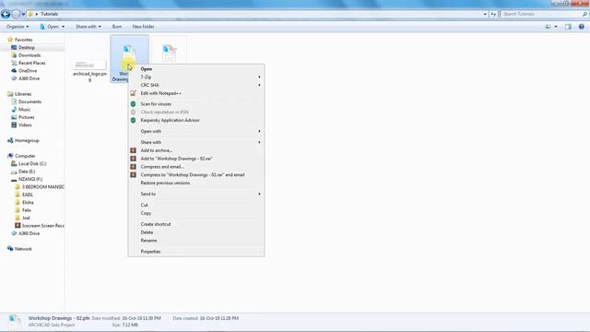Click the Back navigation arrow
Image resolution: width=590 pixels, height=332 pixels.
pos(6,15)
